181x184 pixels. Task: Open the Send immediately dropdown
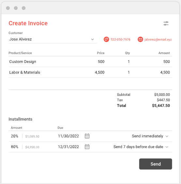pyautogui.click(x=150, y=136)
